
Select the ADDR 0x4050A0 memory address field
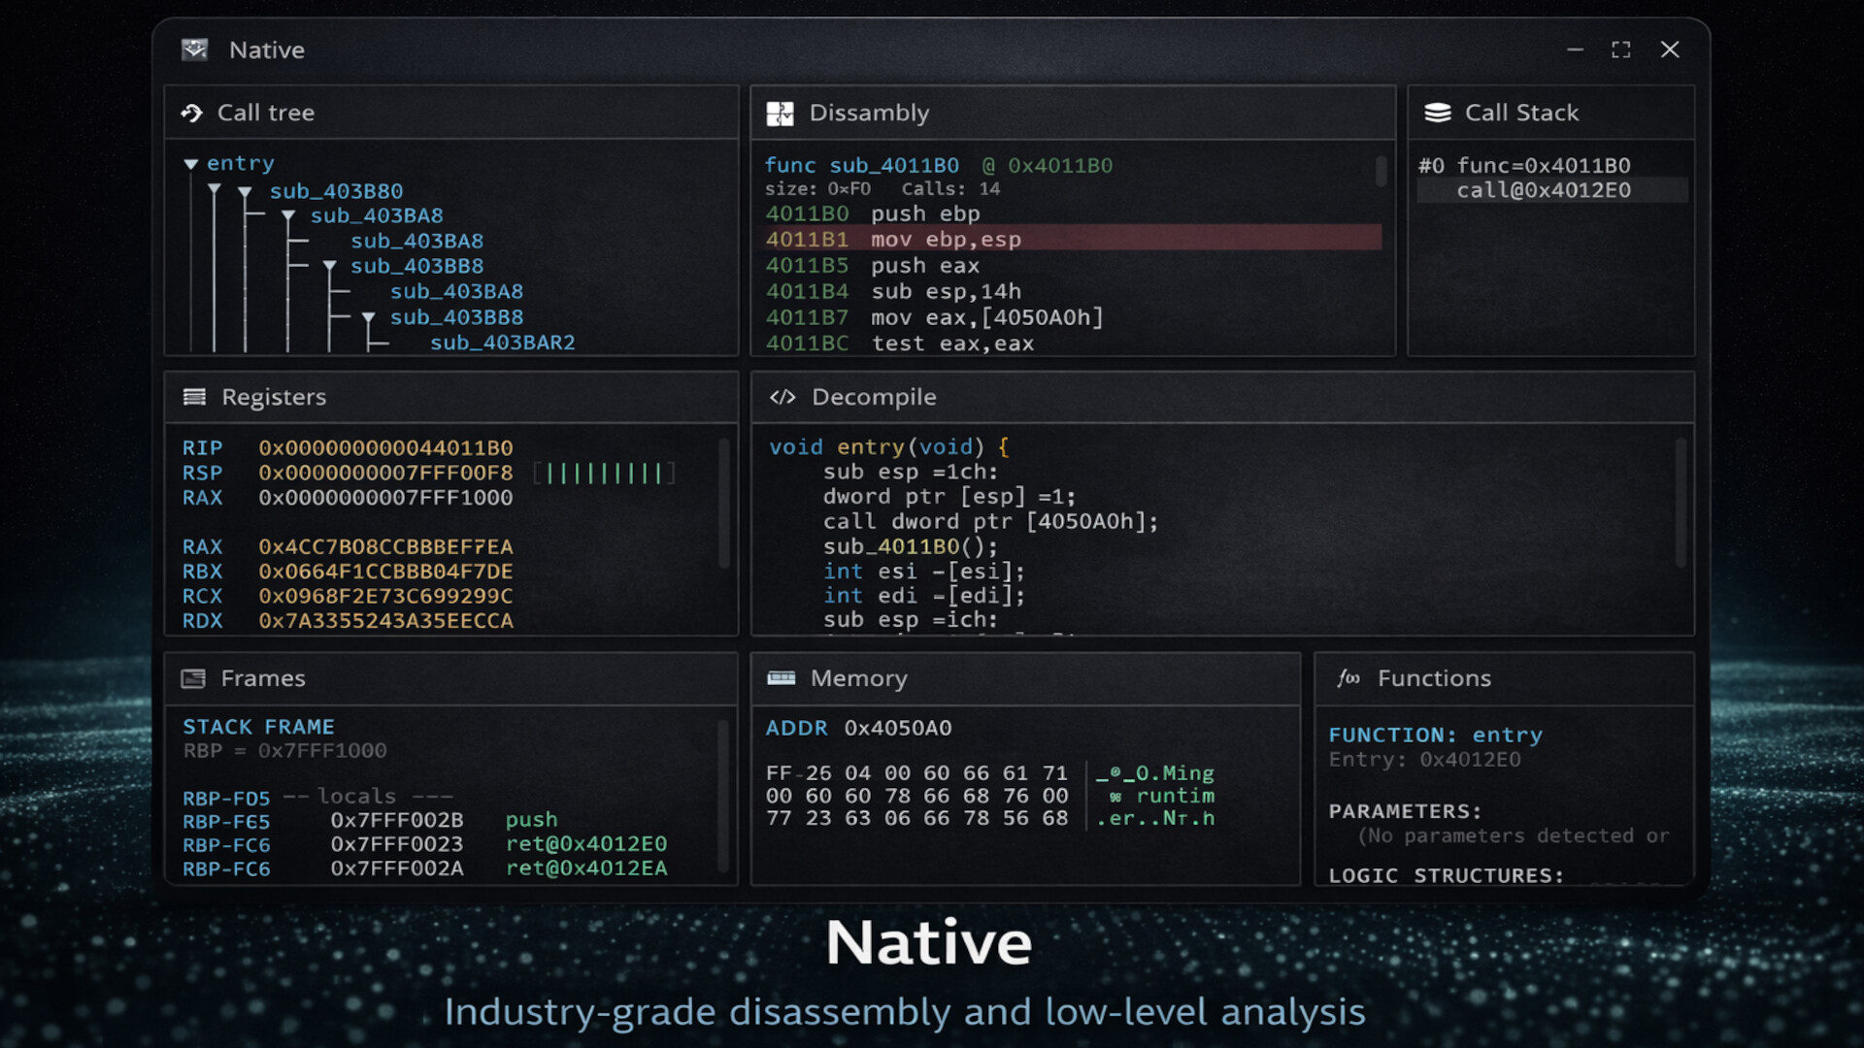coord(858,728)
